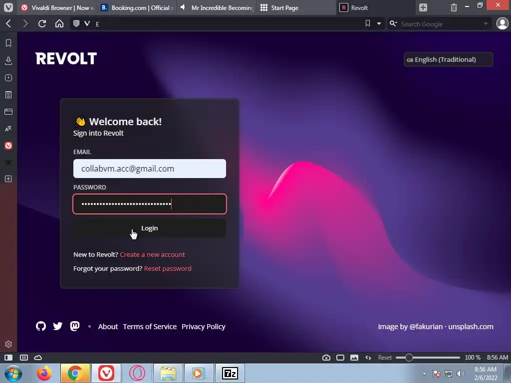Adjust the page zoom slider
Screen dimensions: 511x383
(428, 358)
